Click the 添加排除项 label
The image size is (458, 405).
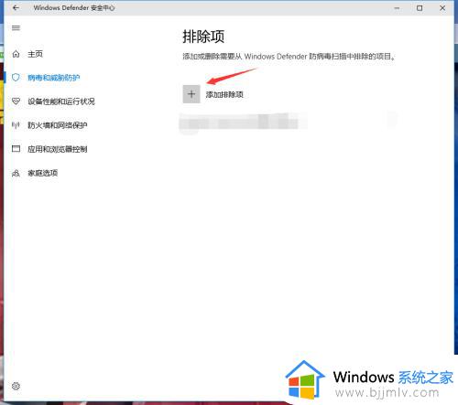[x=224, y=94]
